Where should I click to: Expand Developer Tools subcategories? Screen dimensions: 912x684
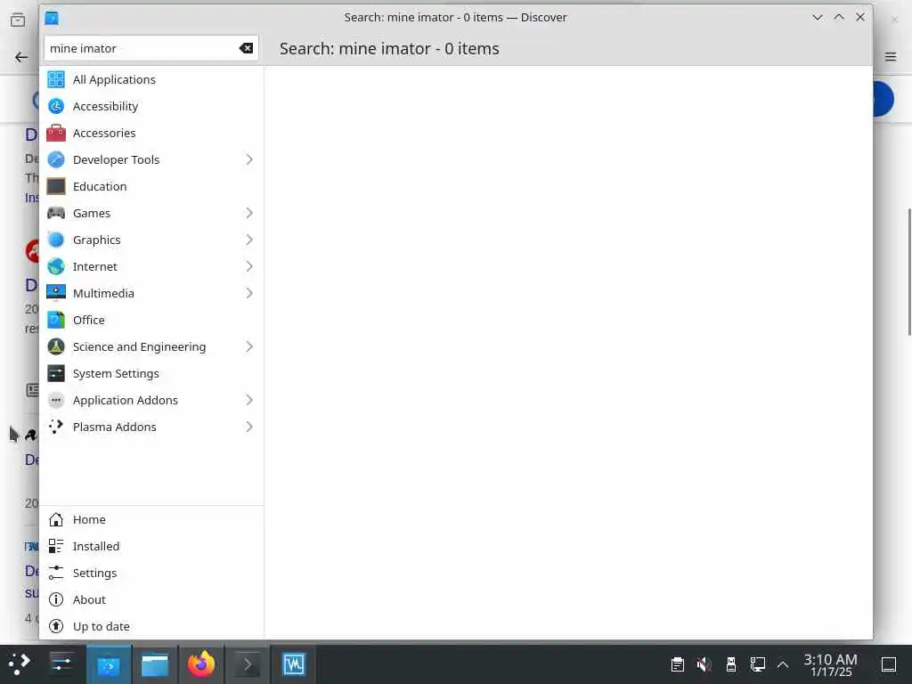click(x=249, y=159)
